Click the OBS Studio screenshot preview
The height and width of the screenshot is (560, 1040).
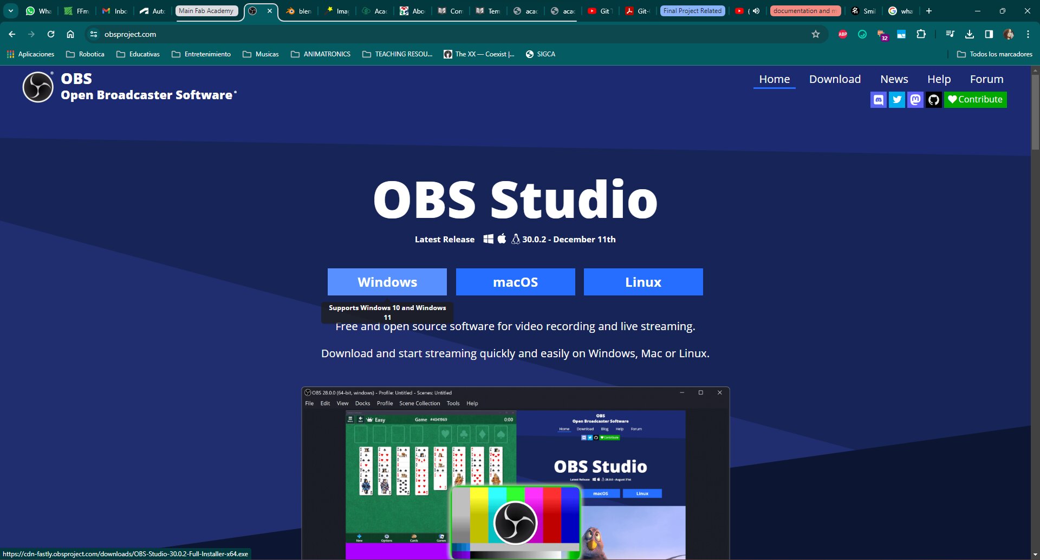[516, 473]
